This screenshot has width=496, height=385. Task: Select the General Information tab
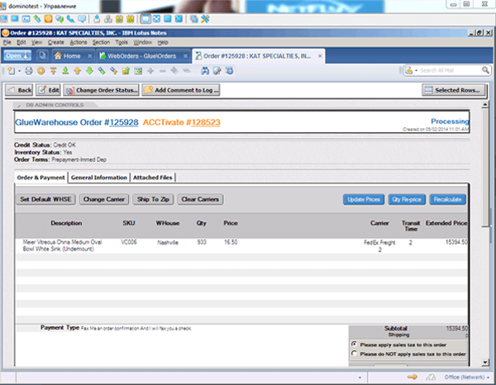(x=98, y=178)
